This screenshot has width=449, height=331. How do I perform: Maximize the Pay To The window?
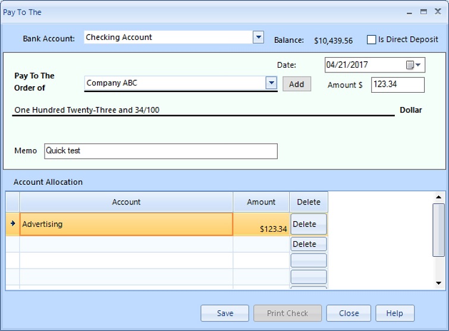pyautogui.click(x=423, y=12)
